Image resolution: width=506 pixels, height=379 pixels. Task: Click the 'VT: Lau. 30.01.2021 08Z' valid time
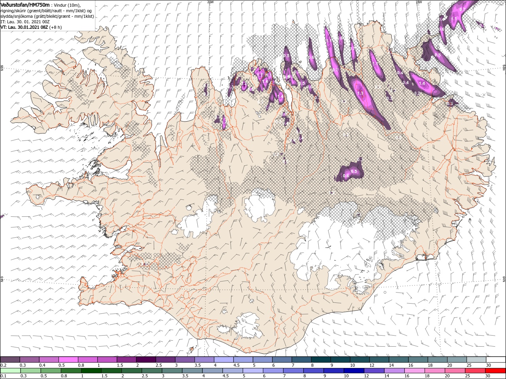click(24, 27)
